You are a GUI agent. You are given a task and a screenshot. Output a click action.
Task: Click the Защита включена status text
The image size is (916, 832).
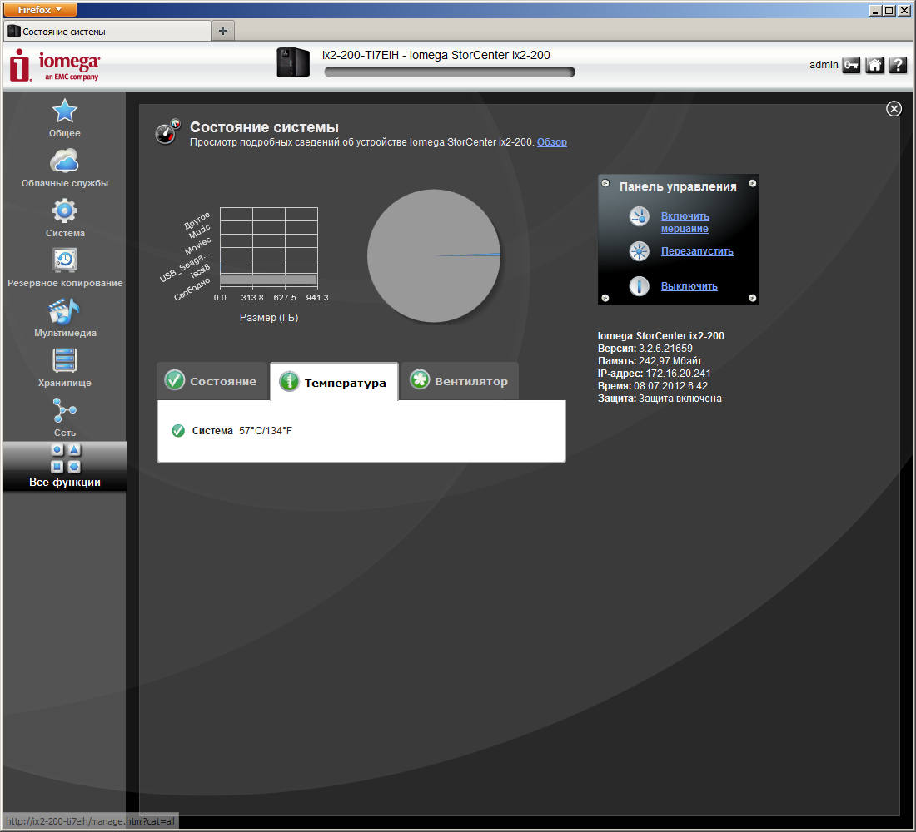680,399
